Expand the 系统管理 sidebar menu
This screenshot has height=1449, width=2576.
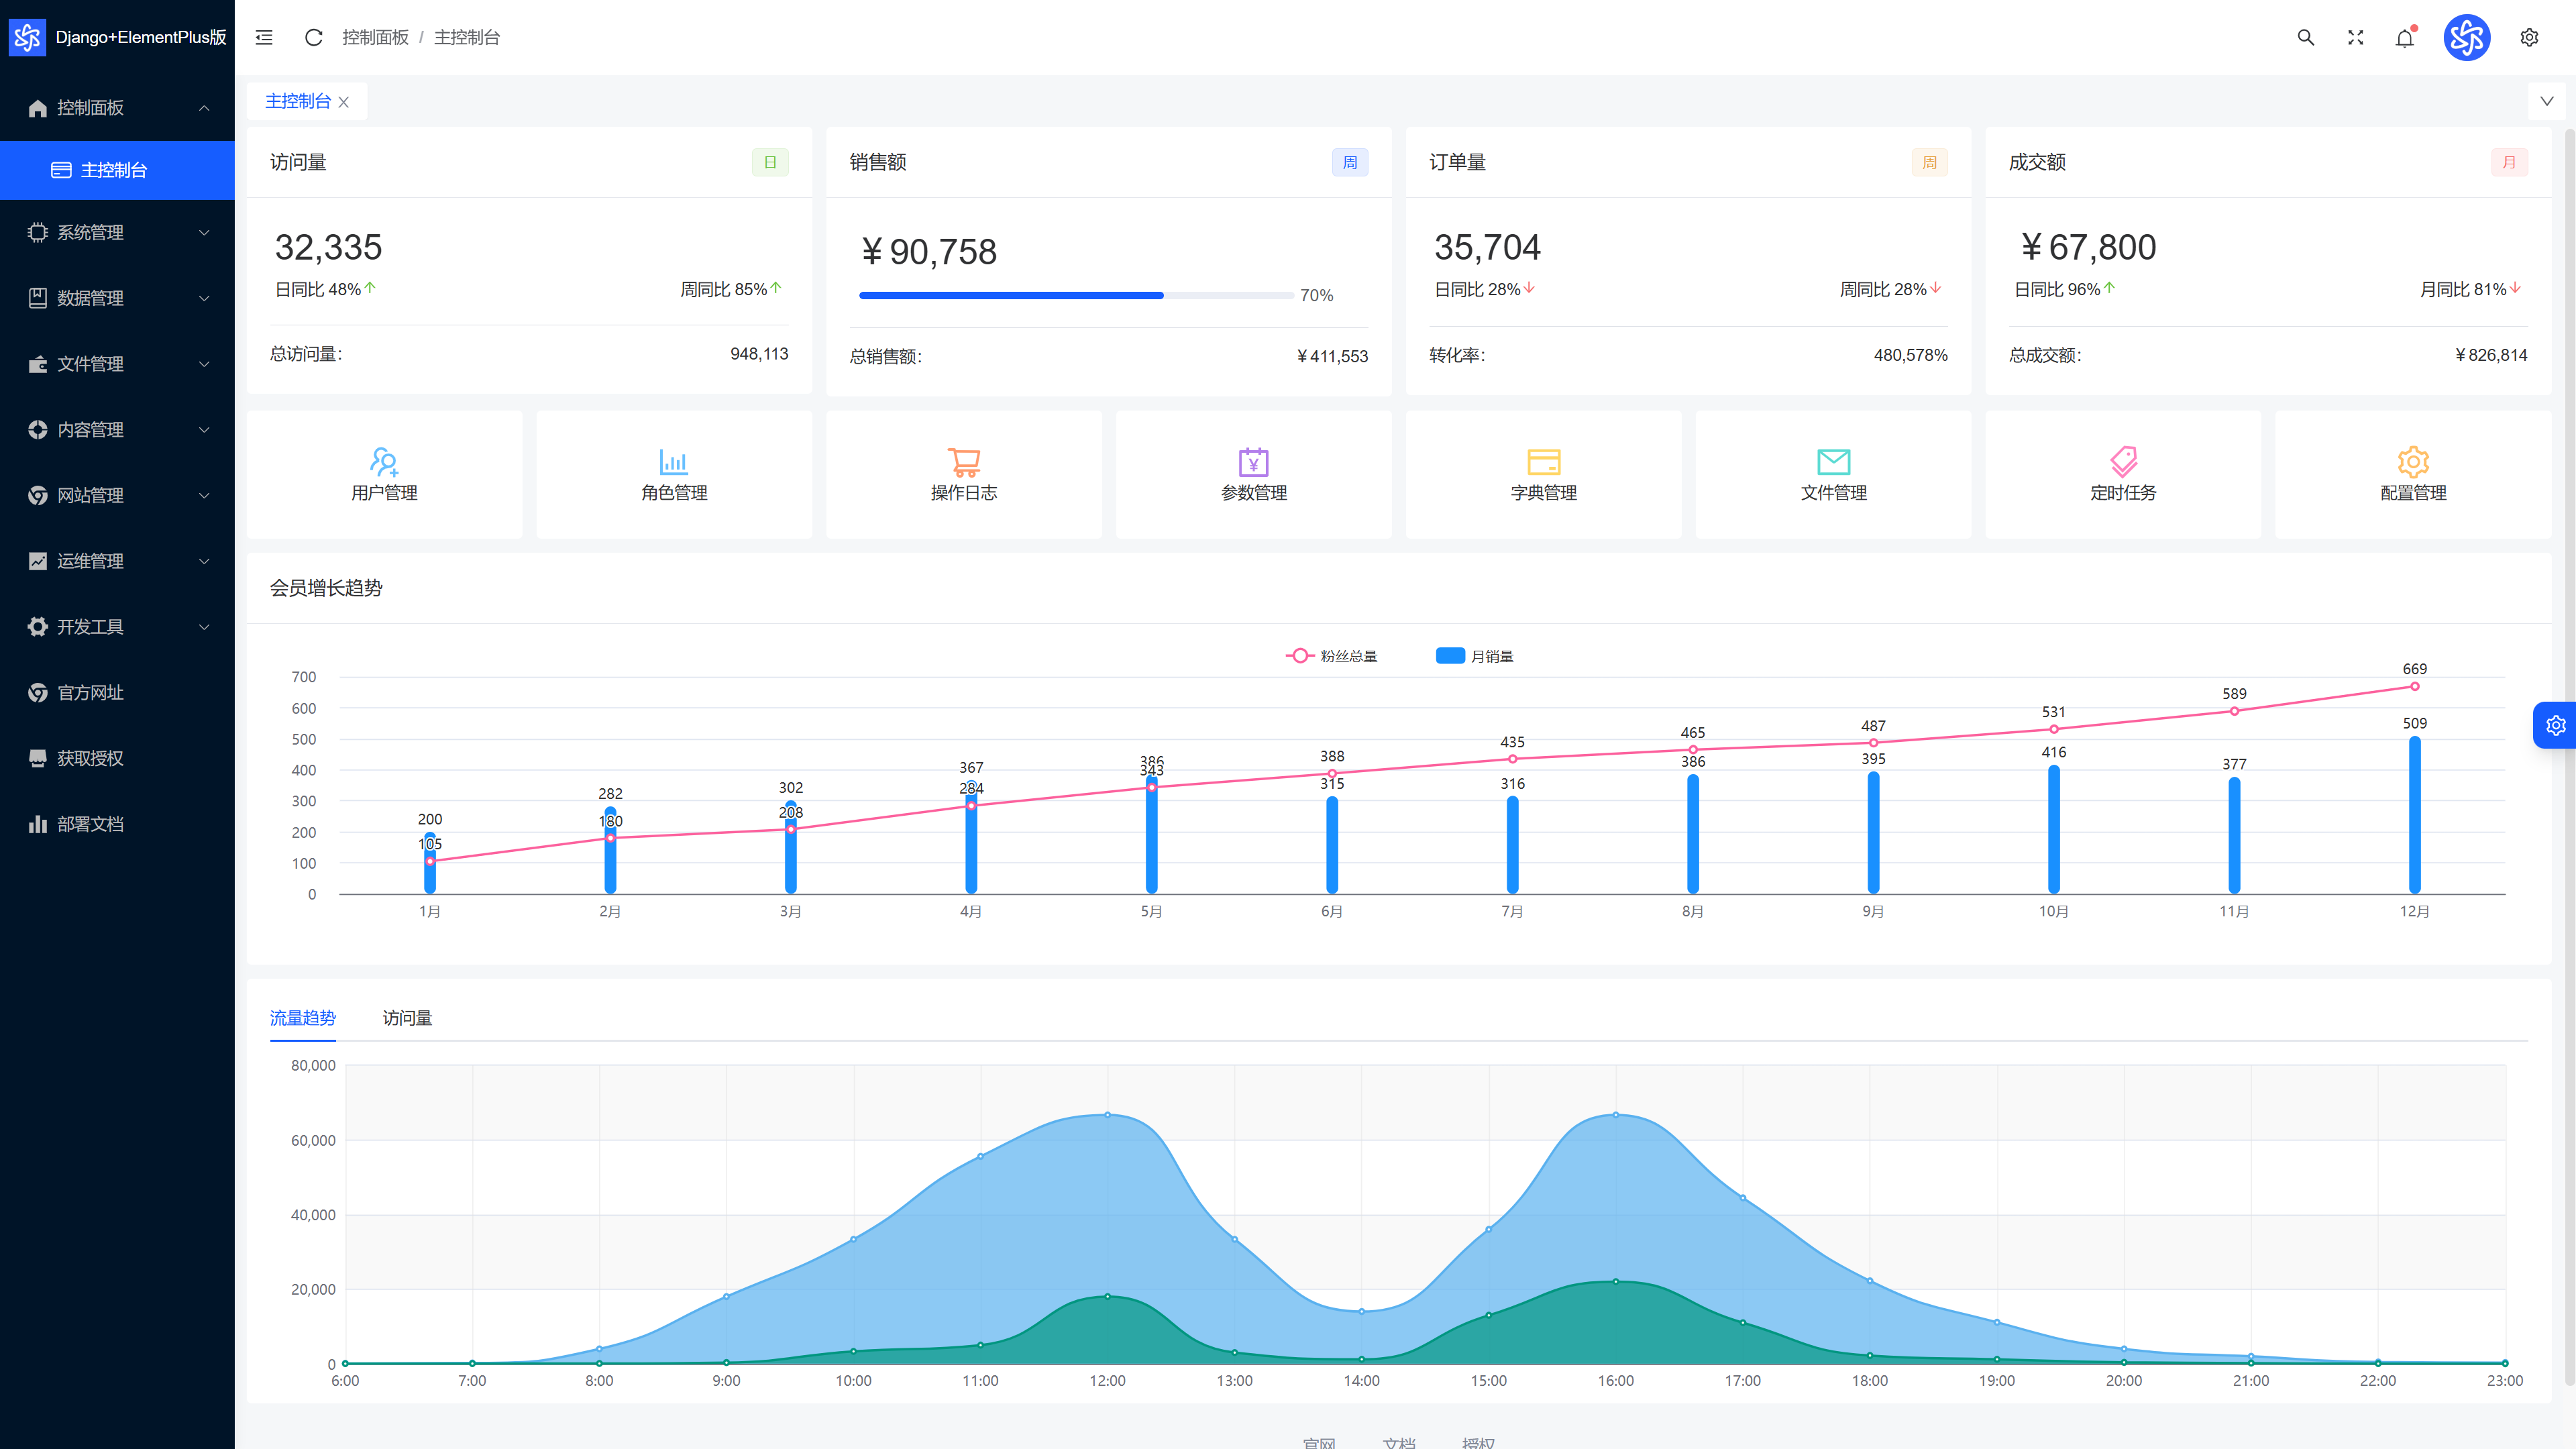[118, 232]
